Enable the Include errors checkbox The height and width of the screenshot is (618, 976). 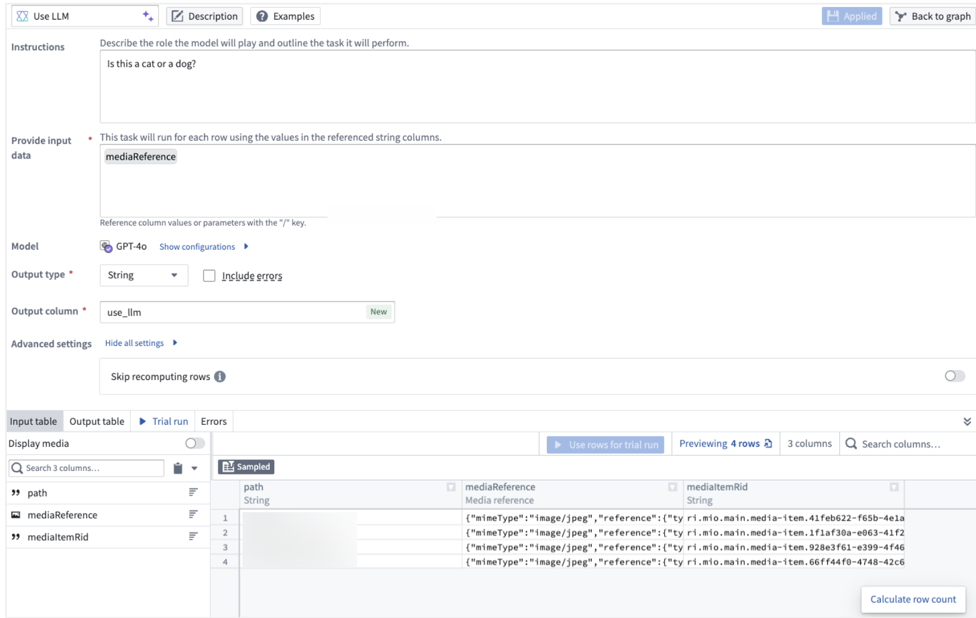209,276
